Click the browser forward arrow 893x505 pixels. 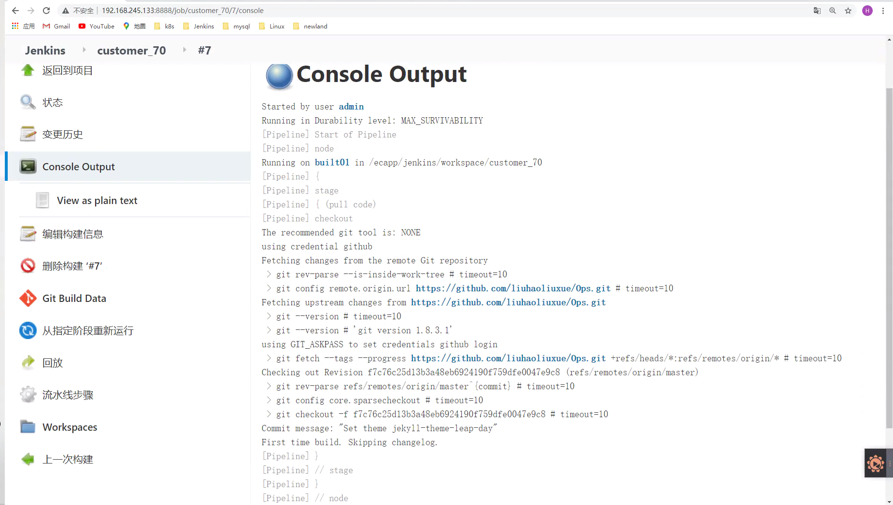coord(31,11)
